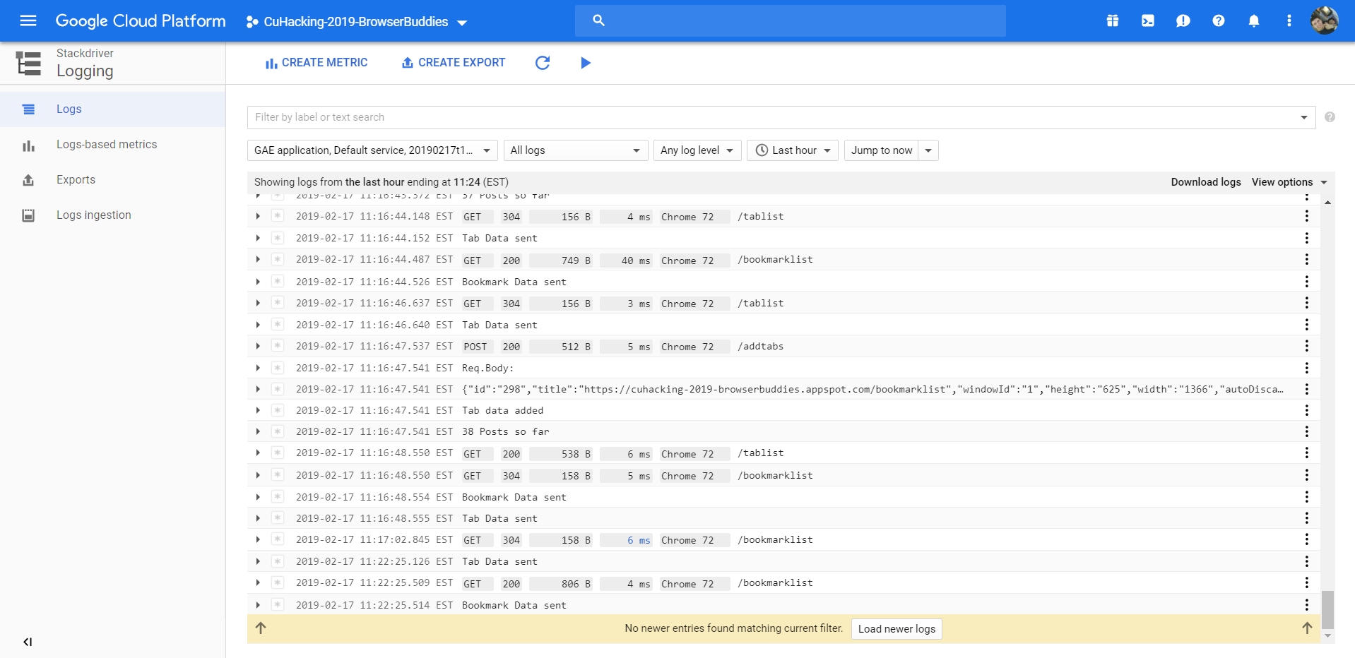Open the top bar more options menu

pos(1289,20)
